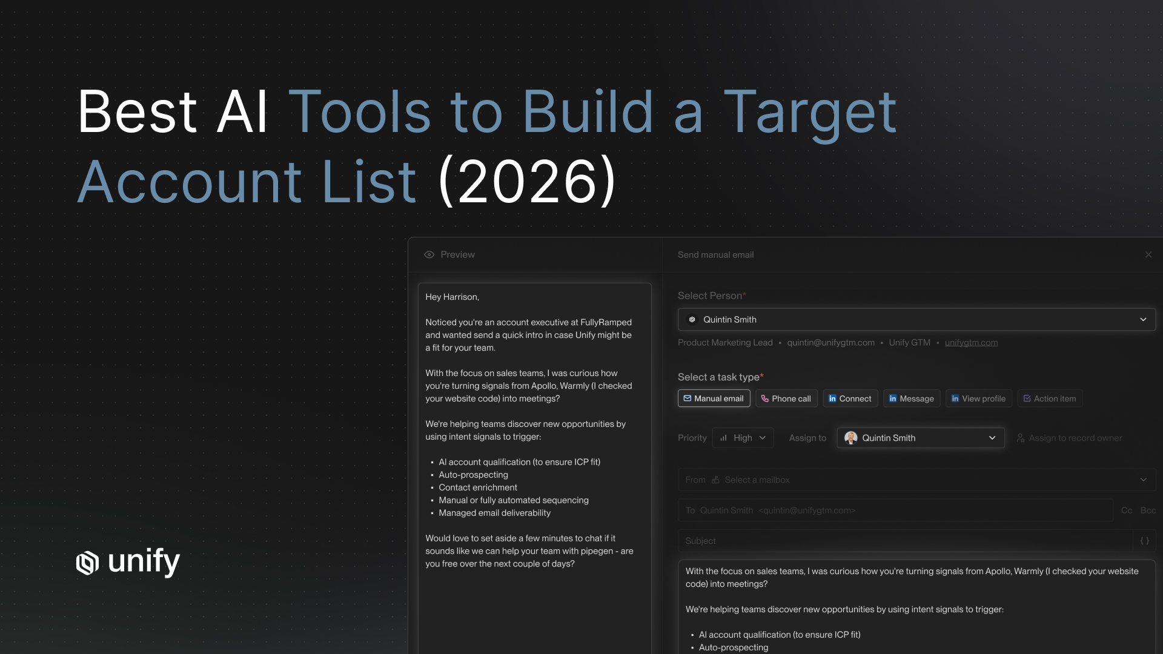Click the email body text editor
Screen dimensions: 1163x654
916,607
